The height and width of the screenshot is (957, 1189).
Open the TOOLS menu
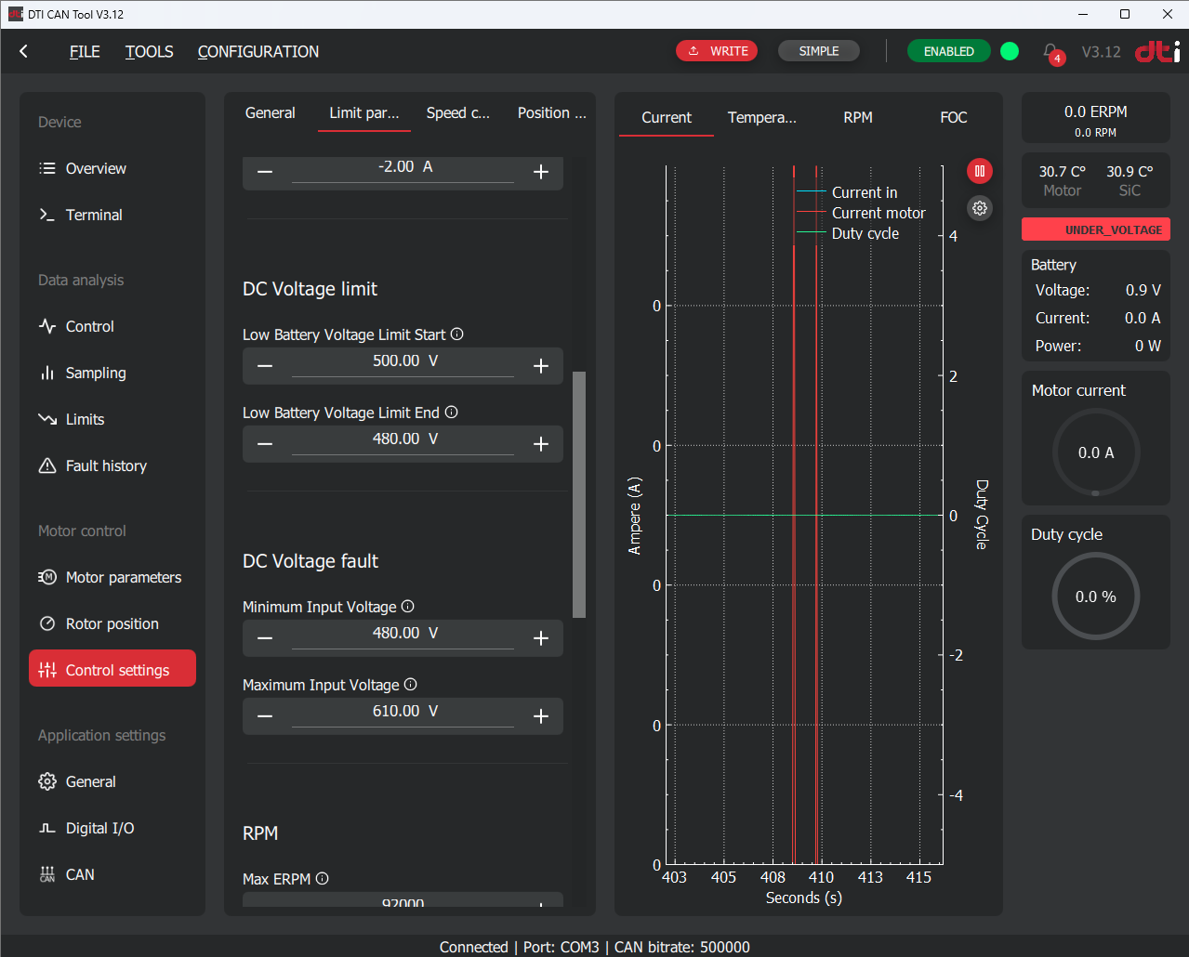pos(150,52)
